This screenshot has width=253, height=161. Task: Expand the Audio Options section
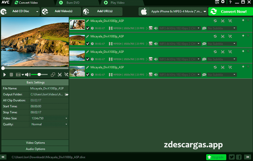coord(35,149)
